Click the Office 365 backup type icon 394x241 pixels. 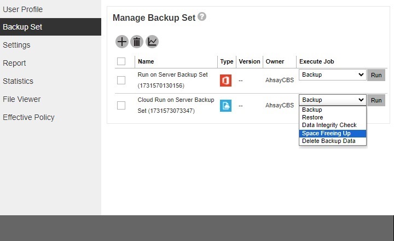pyautogui.click(x=225, y=81)
